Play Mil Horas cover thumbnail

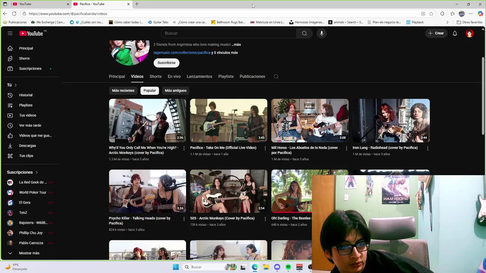(x=310, y=121)
